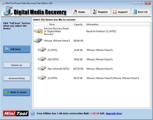Go Back to home
The height and width of the screenshot is (120, 153).
tap(17, 92)
